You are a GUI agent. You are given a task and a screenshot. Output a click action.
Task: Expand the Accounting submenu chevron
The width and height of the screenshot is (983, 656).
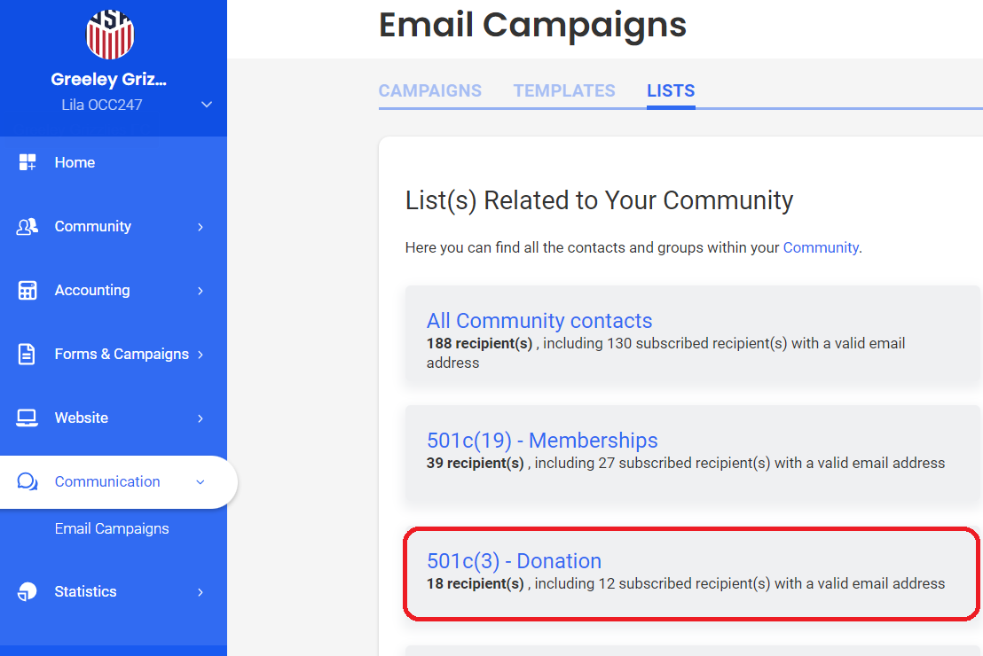click(x=201, y=291)
